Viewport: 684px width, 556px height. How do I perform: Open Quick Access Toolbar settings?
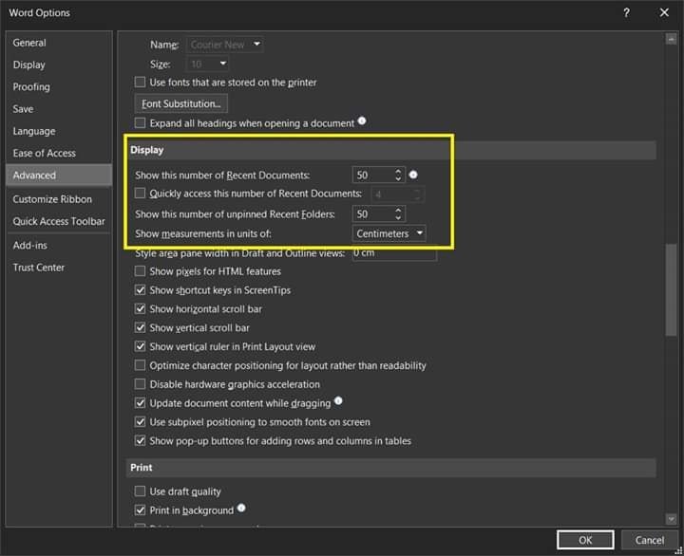pos(59,221)
